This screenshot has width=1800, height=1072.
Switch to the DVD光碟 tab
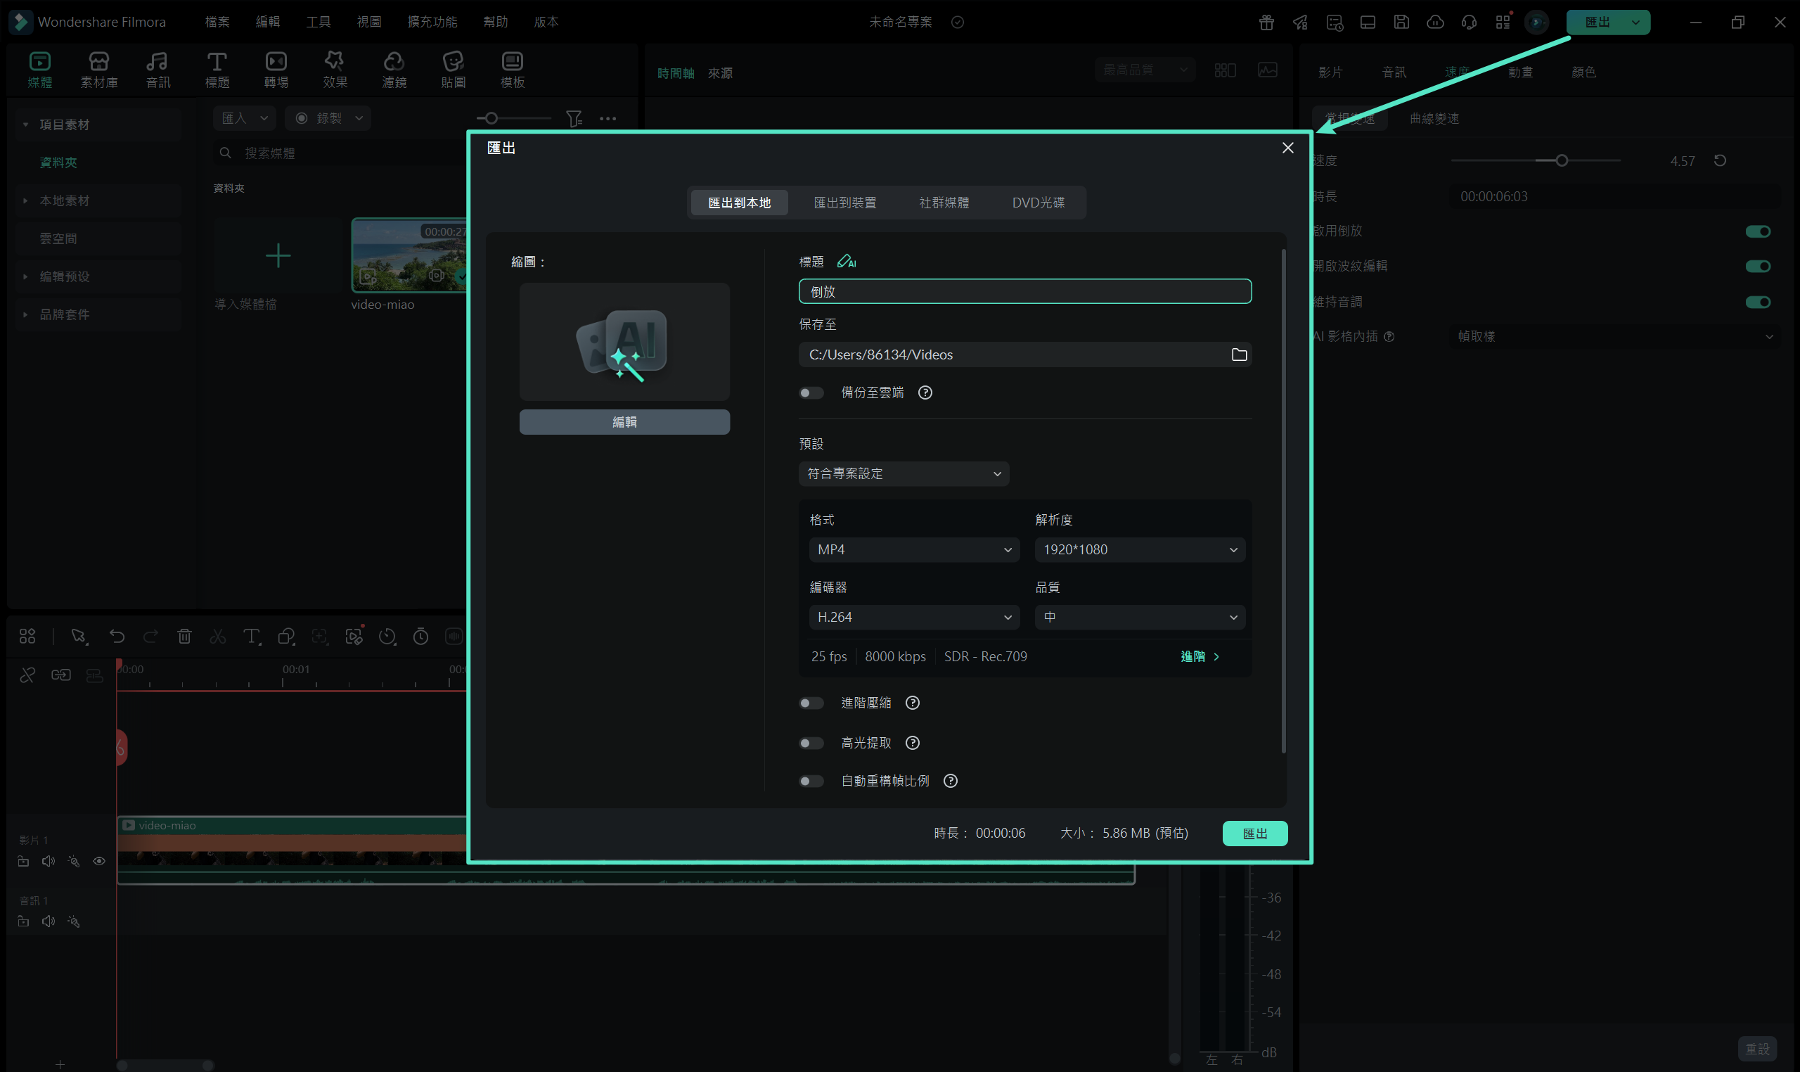1038,203
